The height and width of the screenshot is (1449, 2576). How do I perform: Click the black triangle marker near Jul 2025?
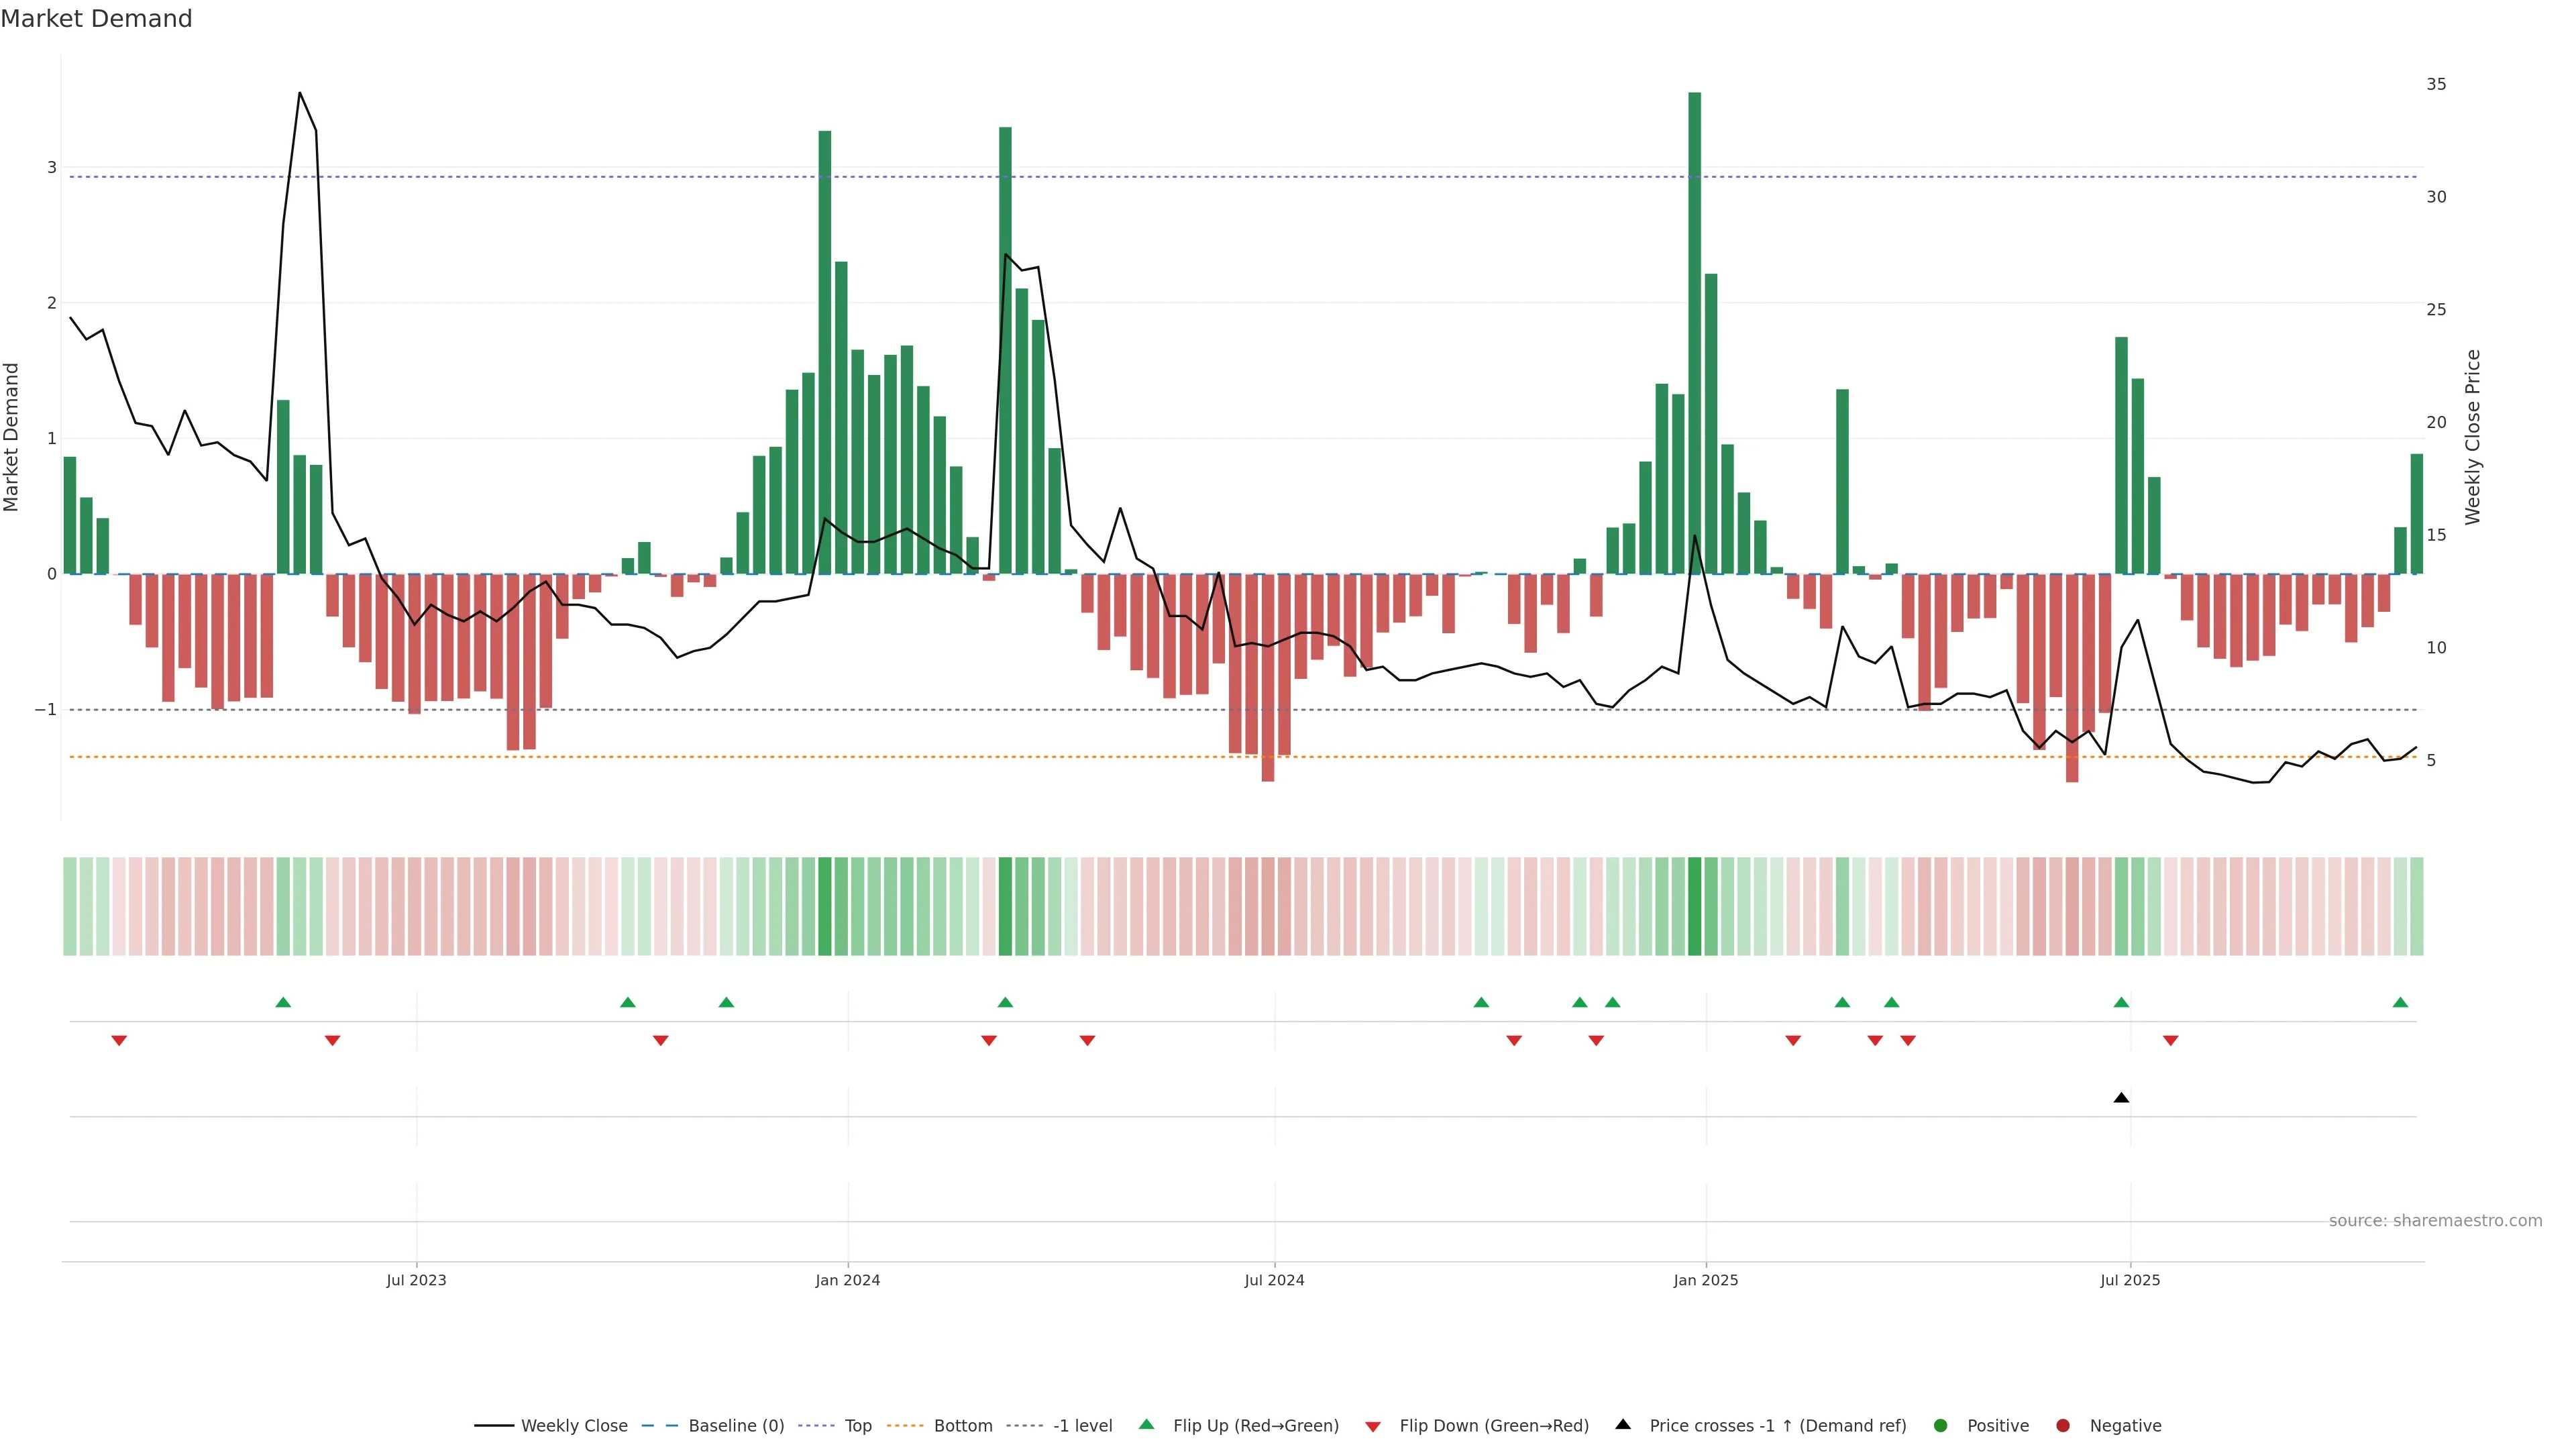pyautogui.click(x=2121, y=1098)
